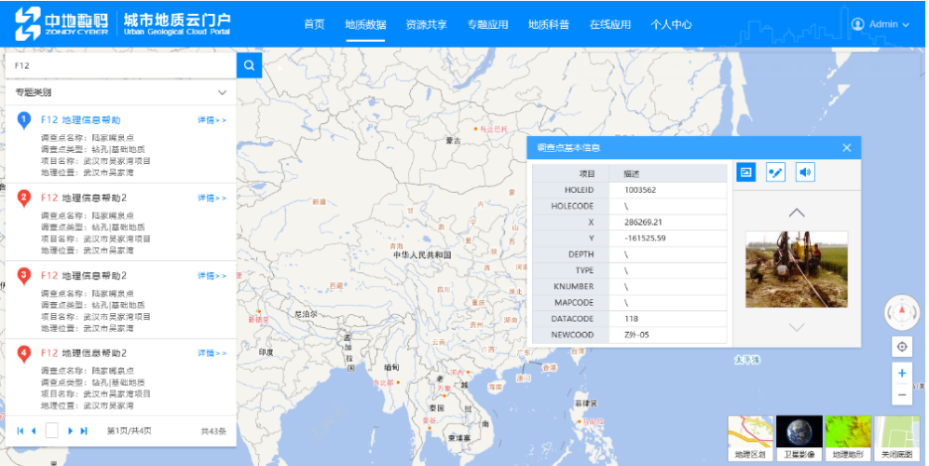Go to last page of results
This screenshot has height=466, width=929.
point(84,431)
